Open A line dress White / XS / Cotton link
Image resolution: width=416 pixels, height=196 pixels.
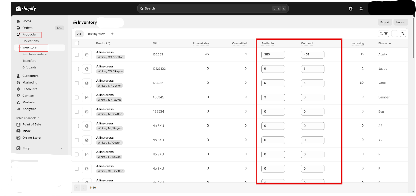(x=105, y=52)
